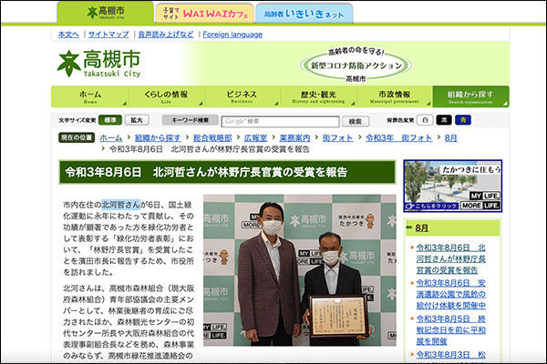Focus the Google search input field
Viewport: 547px width, 364px height.
[280, 122]
